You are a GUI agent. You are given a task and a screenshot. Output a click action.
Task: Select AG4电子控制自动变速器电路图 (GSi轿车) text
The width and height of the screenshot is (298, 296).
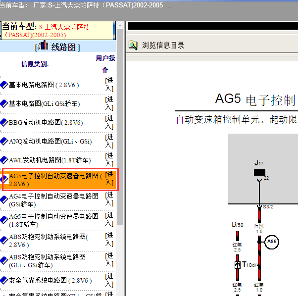coord(53,200)
